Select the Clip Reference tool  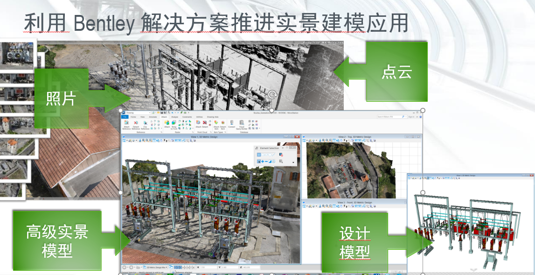point(146,125)
